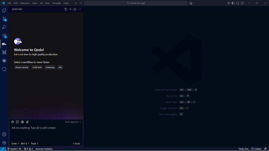Start a new Qodo chat with plus icon

[x=70, y=9]
